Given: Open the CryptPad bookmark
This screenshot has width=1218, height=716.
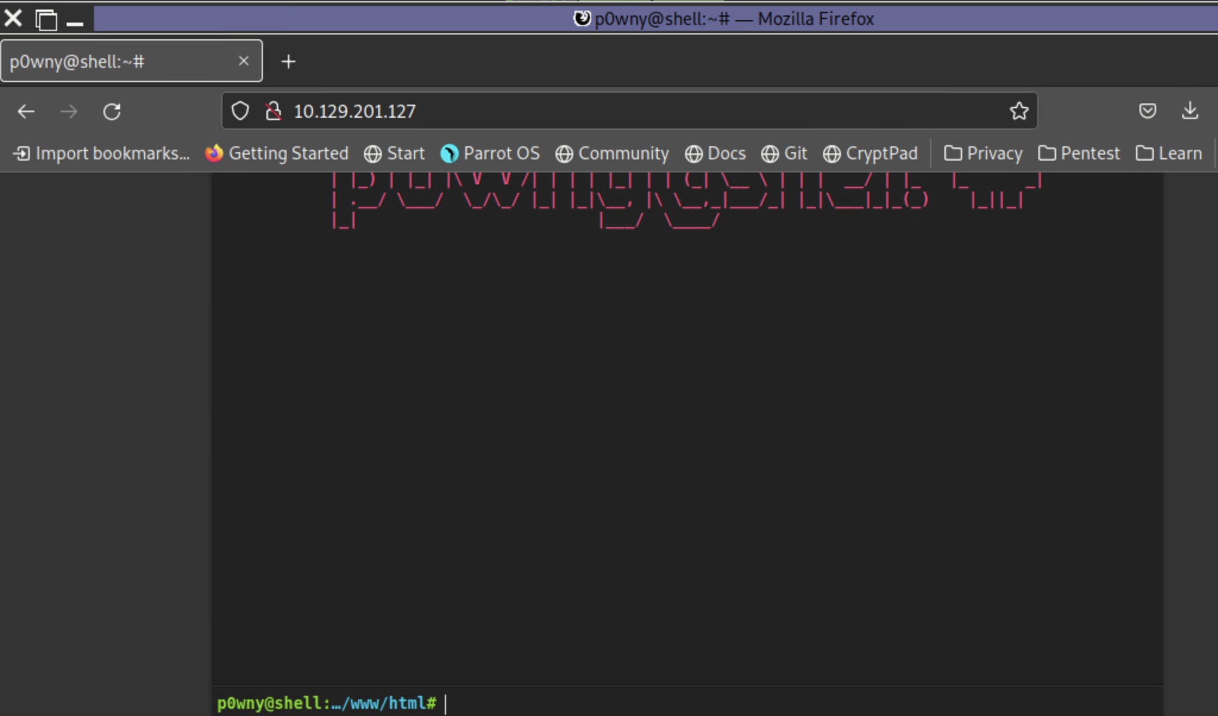Looking at the screenshot, I should 871,153.
